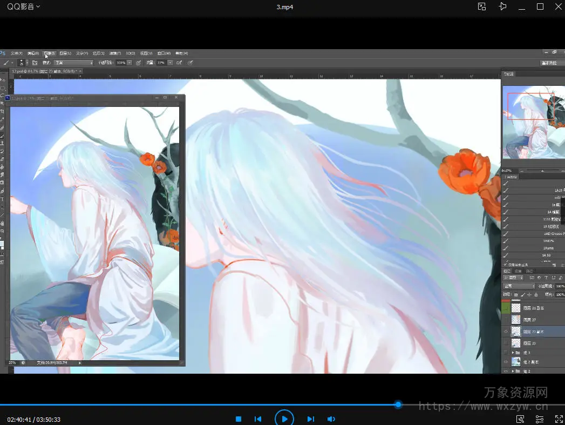Click the play button in QQ Player

click(284, 419)
